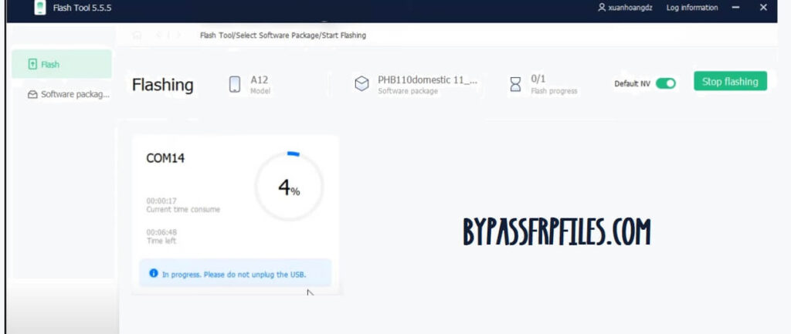This screenshot has width=791, height=334.
Task: Open the Software package sidebar tab
Action: (x=68, y=94)
